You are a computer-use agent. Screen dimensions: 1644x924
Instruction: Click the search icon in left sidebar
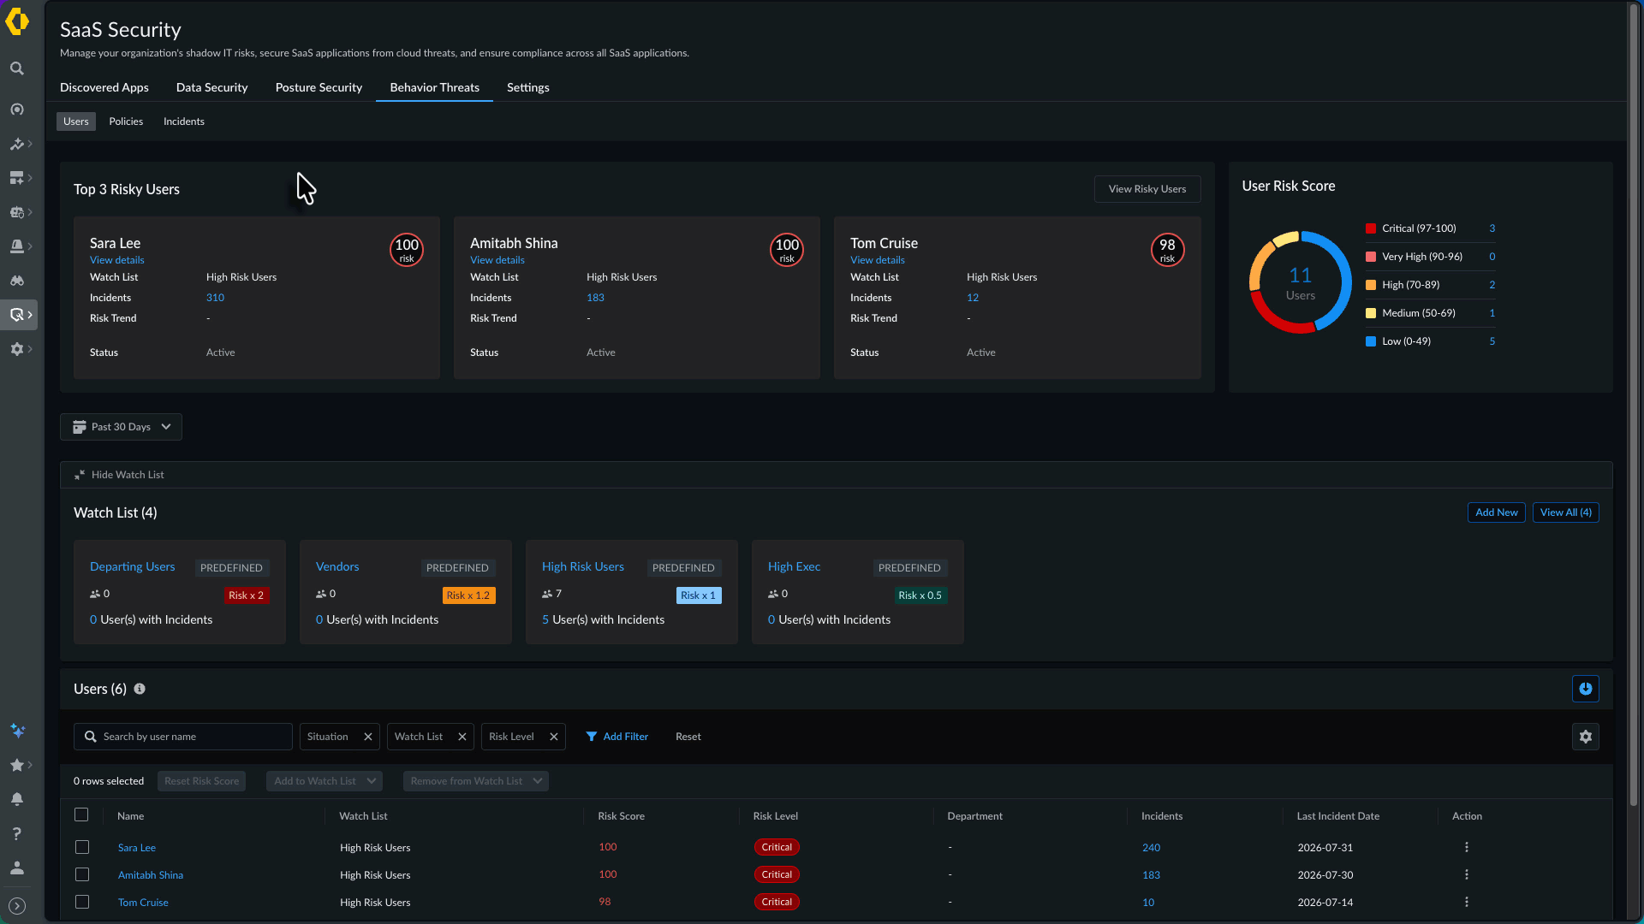click(x=17, y=68)
